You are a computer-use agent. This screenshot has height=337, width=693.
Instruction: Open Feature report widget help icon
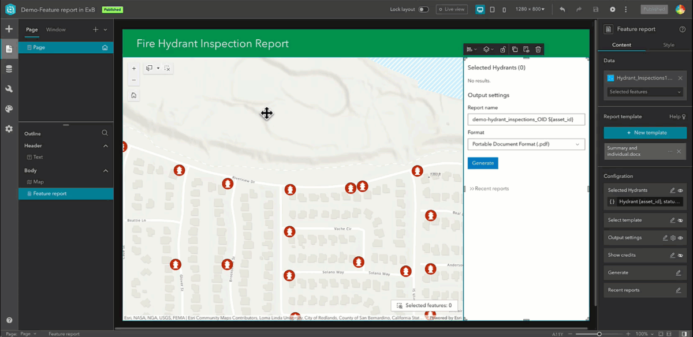click(682, 29)
